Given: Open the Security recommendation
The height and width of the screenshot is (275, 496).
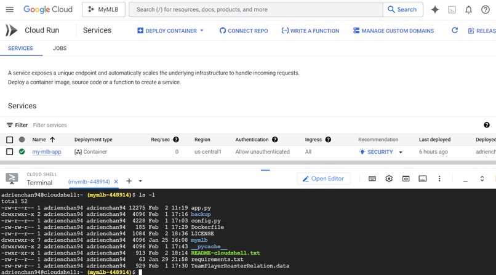Looking at the screenshot, I should tap(376, 152).
